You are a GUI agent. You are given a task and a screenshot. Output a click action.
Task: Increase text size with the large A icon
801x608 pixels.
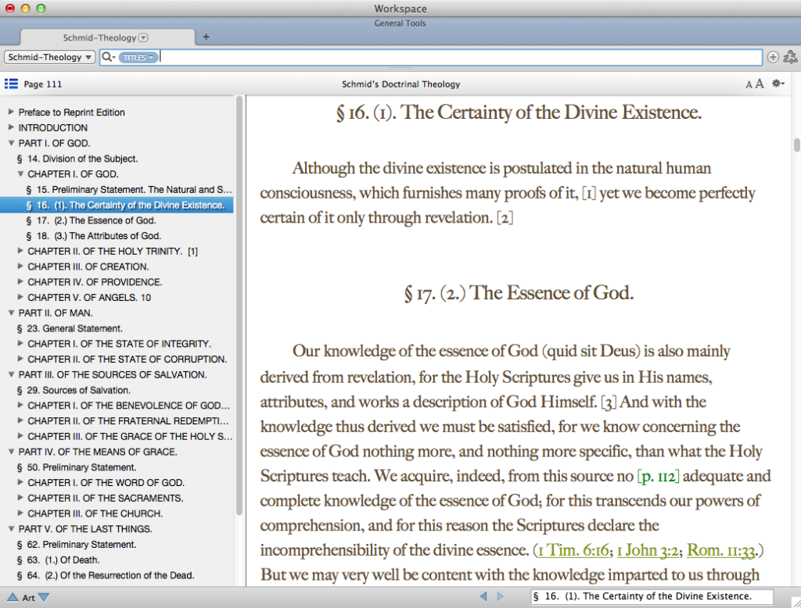coord(759,84)
